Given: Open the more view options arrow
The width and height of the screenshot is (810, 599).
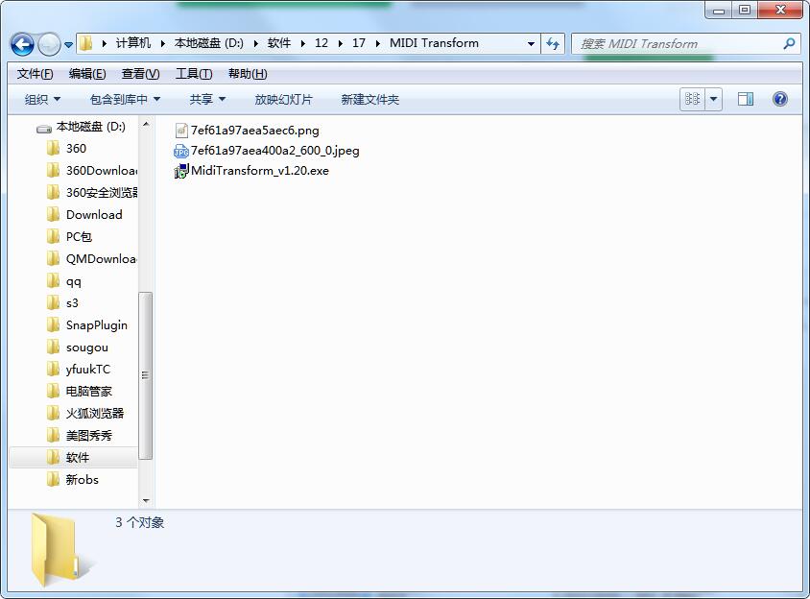Looking at the screenshot, I should [x=713, y=99].
